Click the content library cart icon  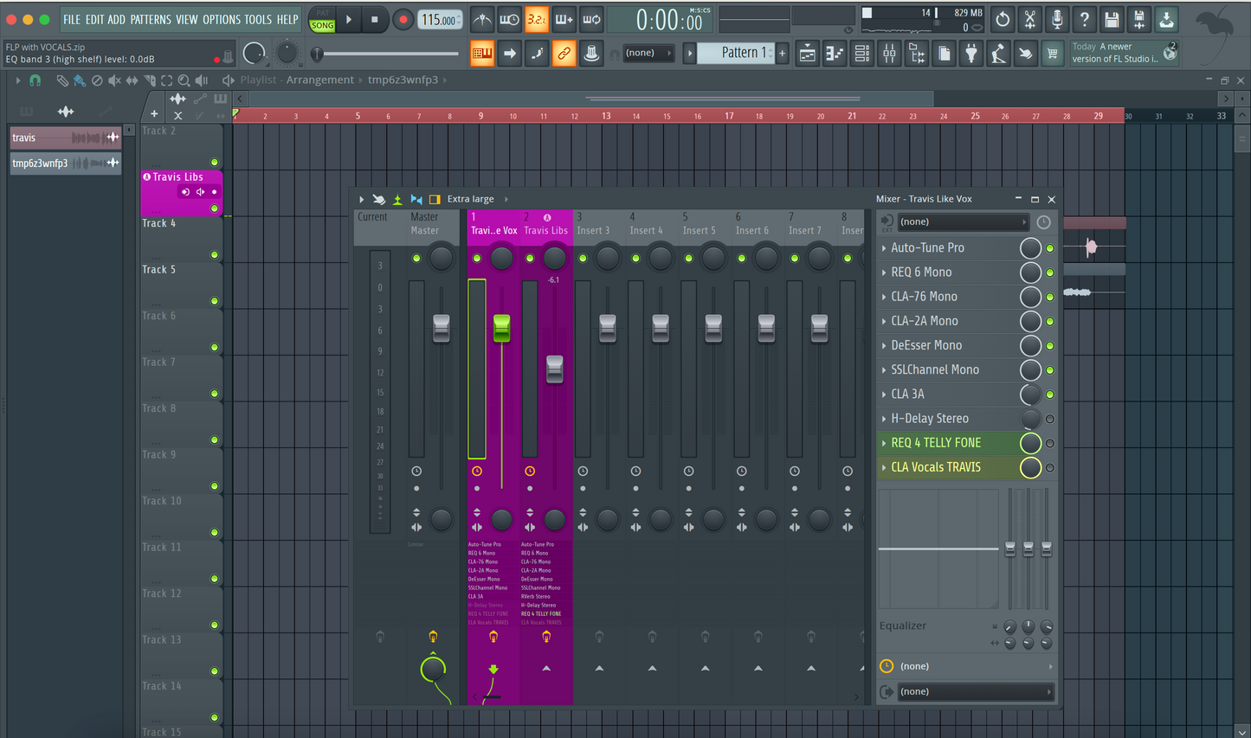[1052, 54]
